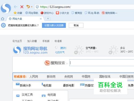
Task: Open 央视网 link
Action: (x=69, y=77)
